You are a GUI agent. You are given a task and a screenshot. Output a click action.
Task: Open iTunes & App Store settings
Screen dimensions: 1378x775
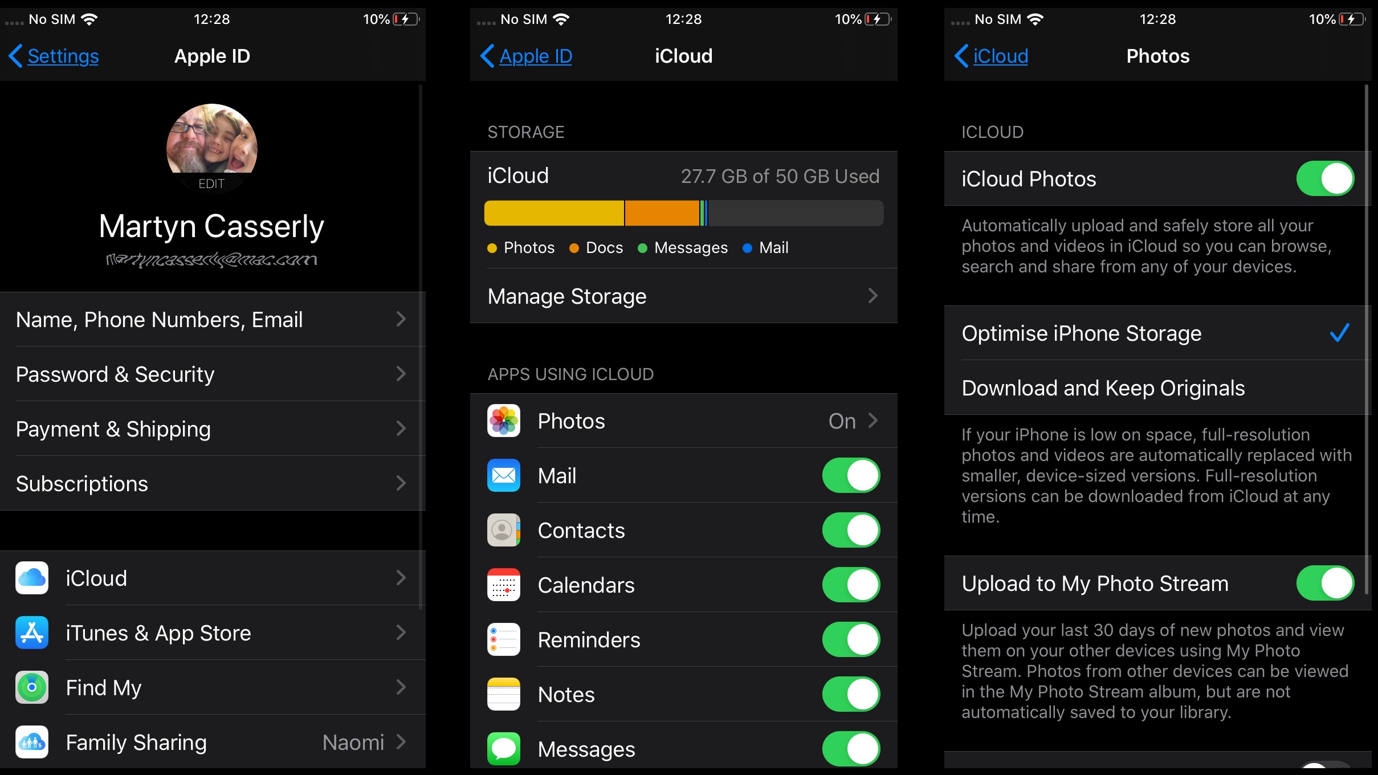click(212, 633)
